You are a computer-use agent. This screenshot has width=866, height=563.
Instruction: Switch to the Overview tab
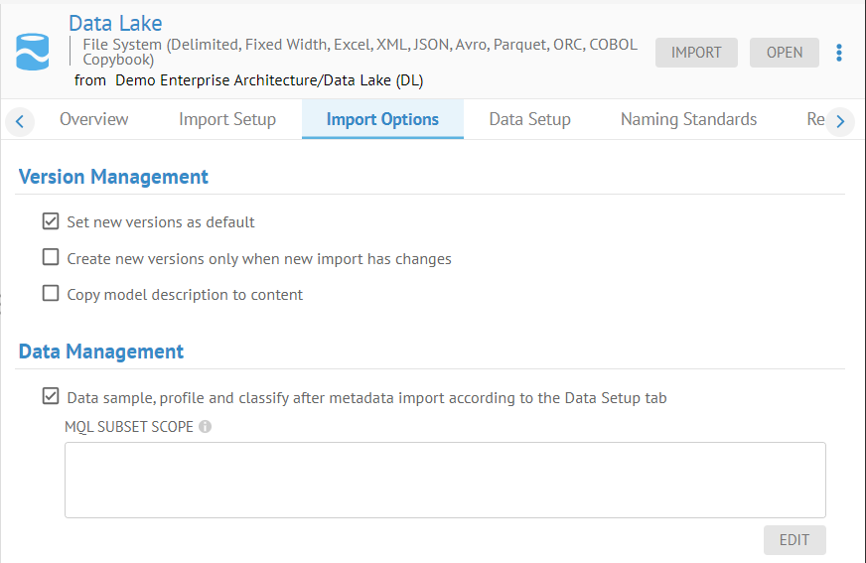[x=93, y=119]
